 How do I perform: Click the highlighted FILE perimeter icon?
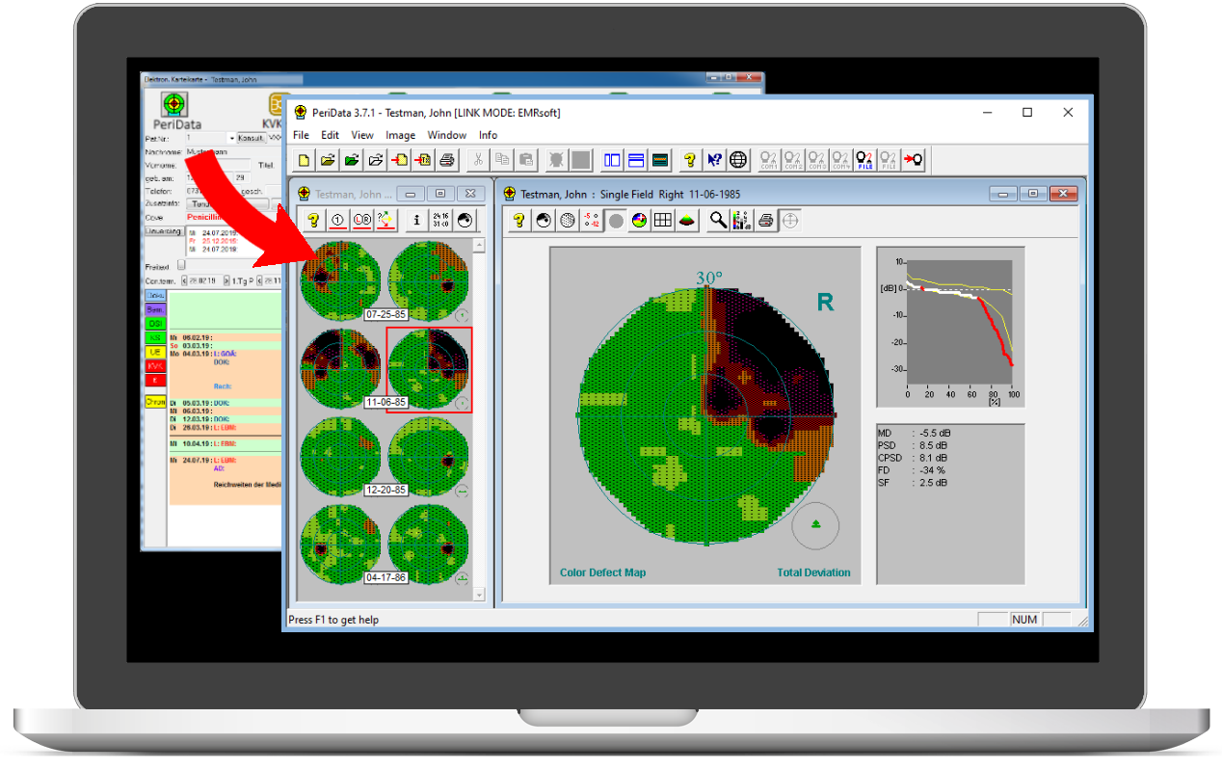pos(864,160)
